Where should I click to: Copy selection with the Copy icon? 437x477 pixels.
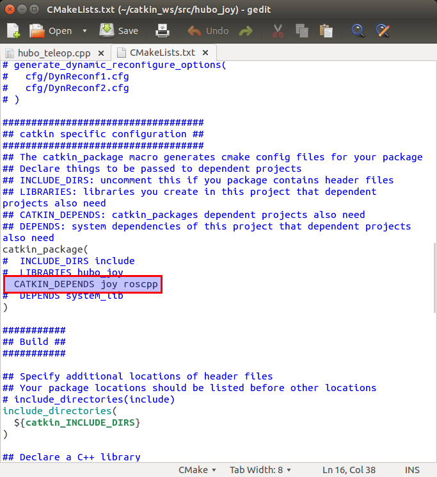point(302,31)
